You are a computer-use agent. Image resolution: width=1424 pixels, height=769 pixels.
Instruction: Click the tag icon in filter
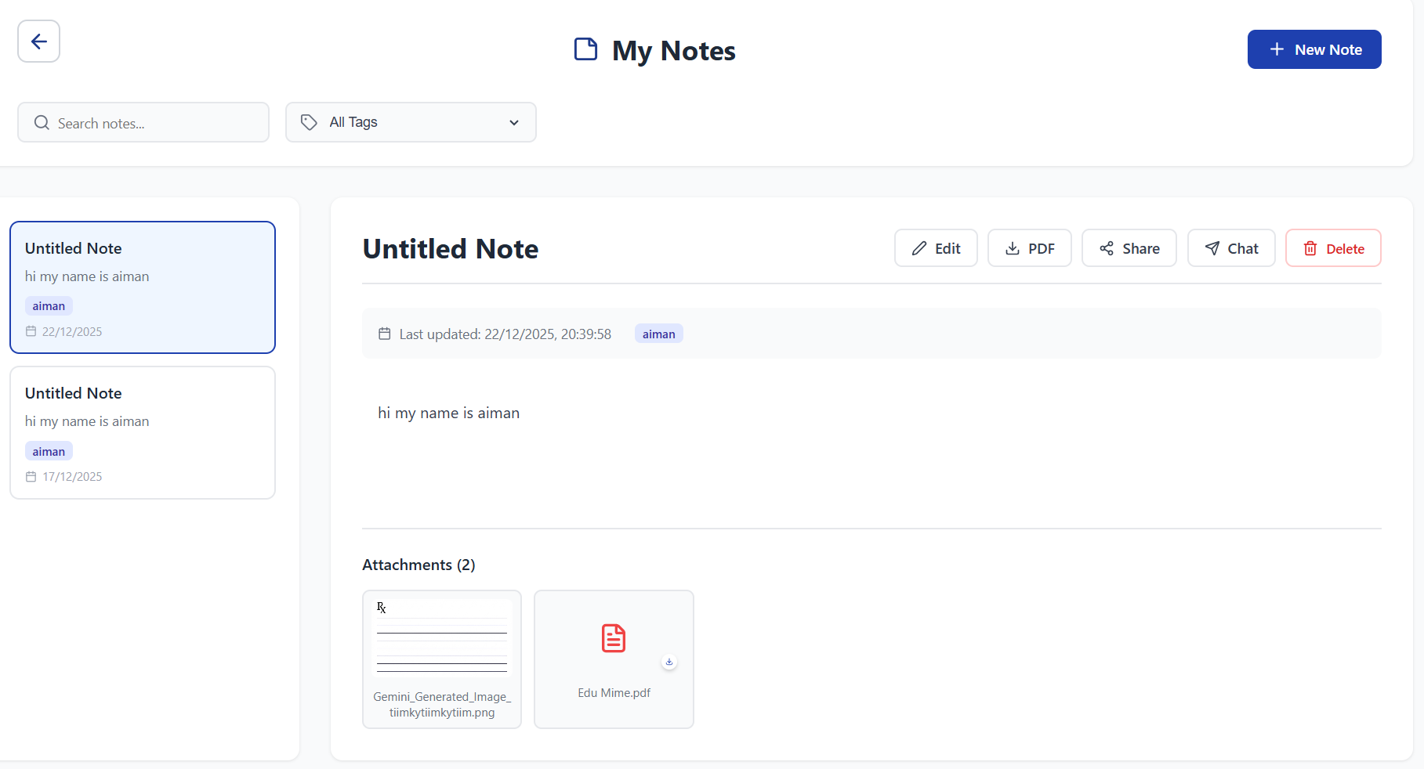click(309, 122)
